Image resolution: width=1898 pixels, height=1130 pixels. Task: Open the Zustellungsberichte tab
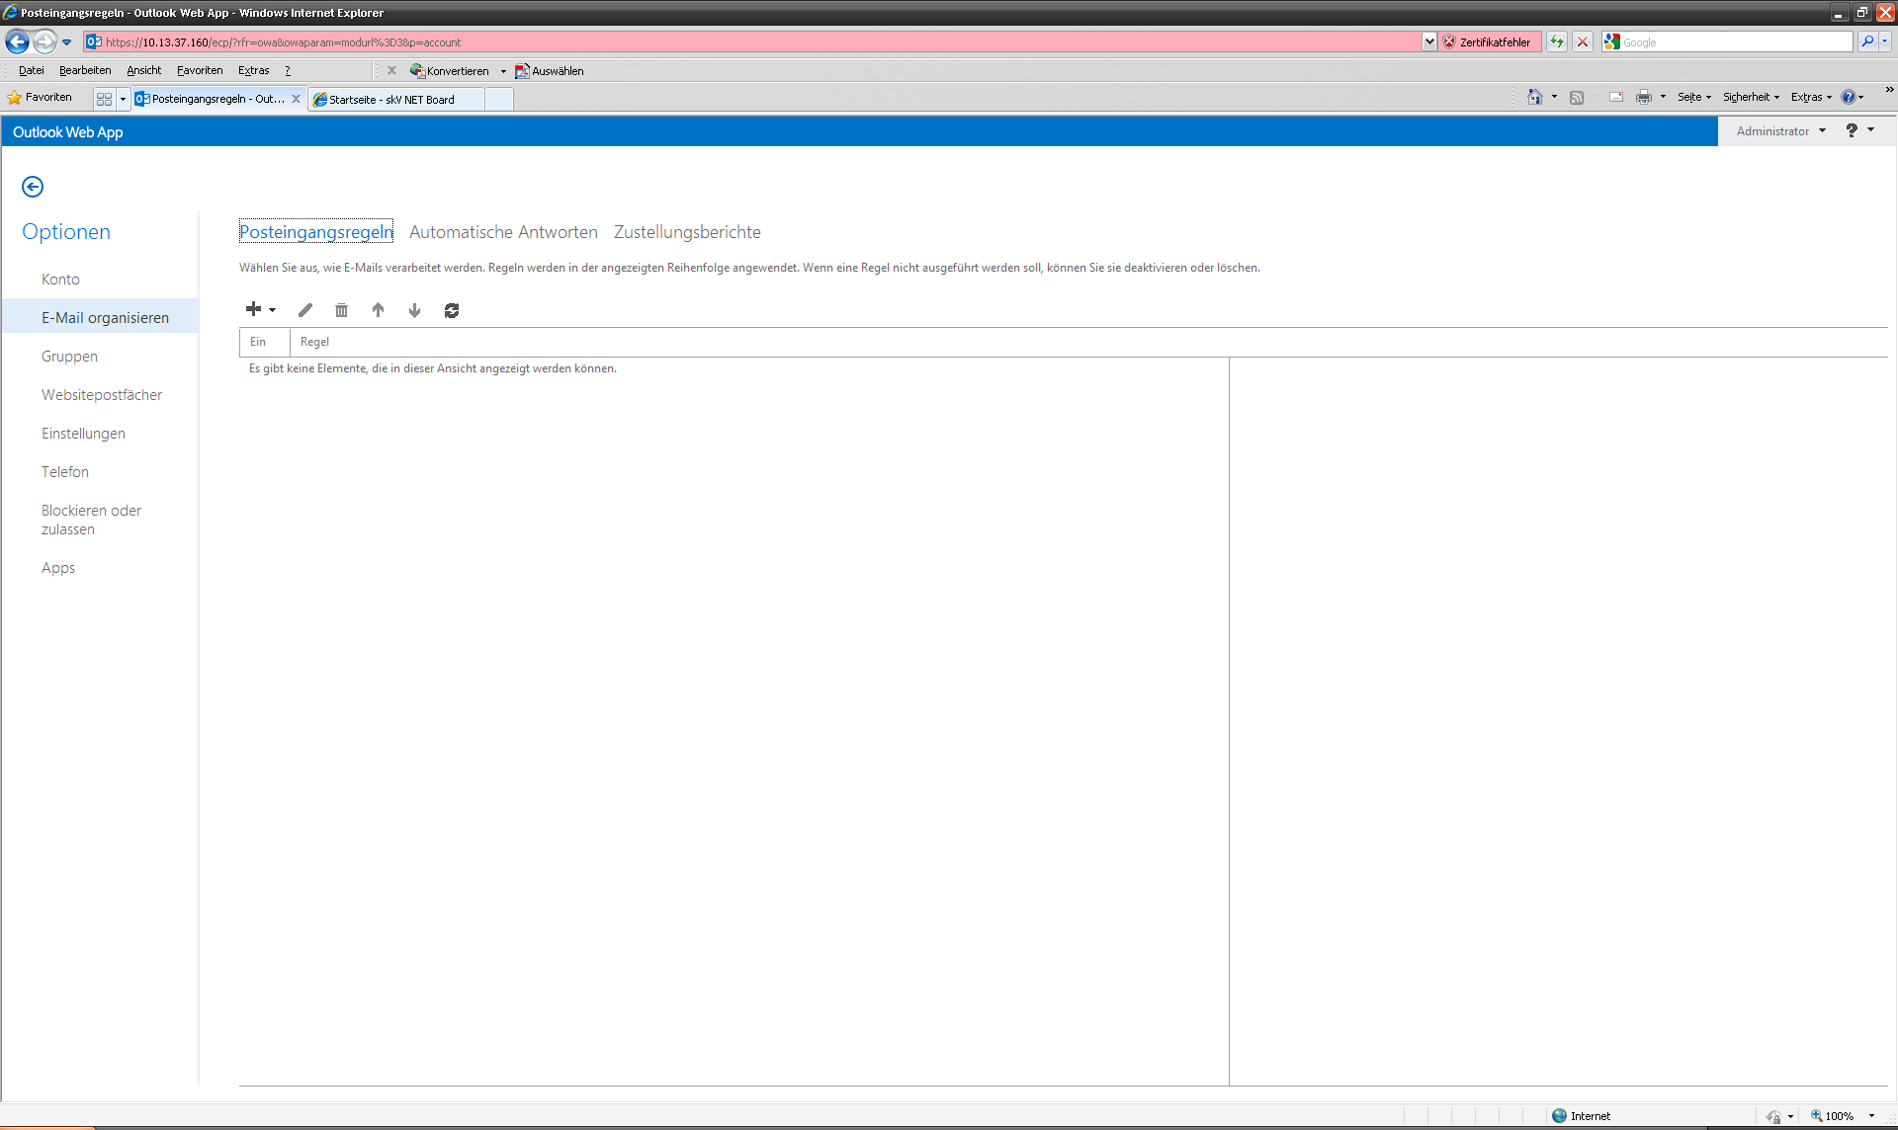(x=687, y=232)
